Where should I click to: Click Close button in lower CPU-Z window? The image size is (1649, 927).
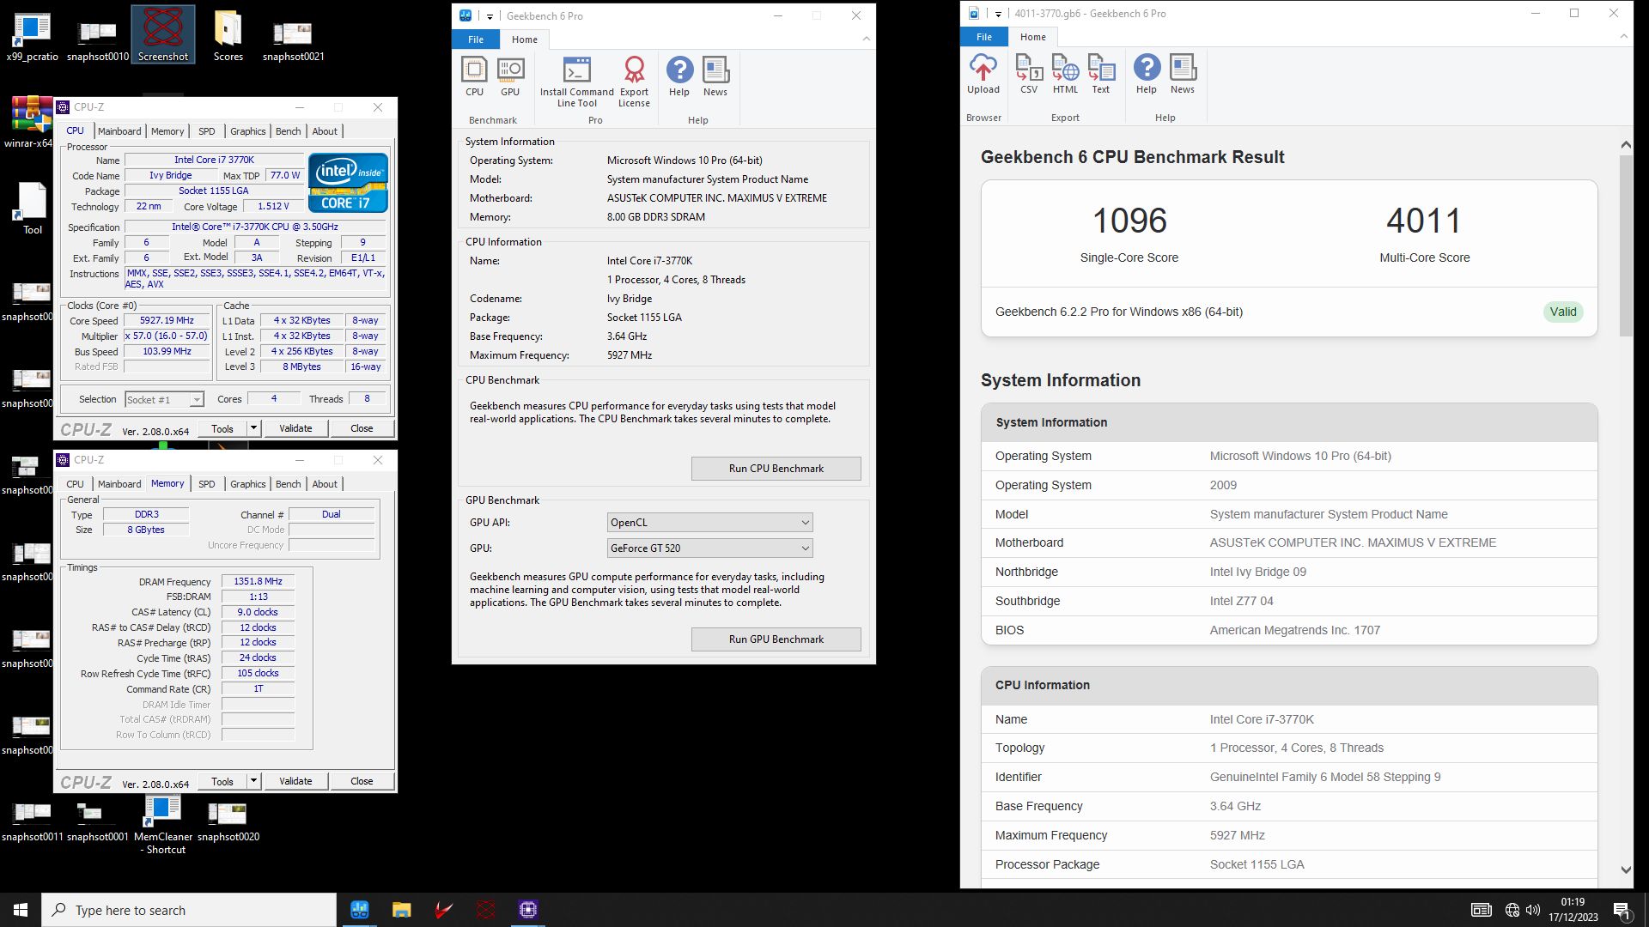coord(362,781)
